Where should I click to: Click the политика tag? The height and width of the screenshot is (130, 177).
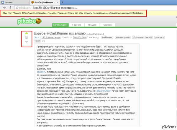tap(159, 37)
